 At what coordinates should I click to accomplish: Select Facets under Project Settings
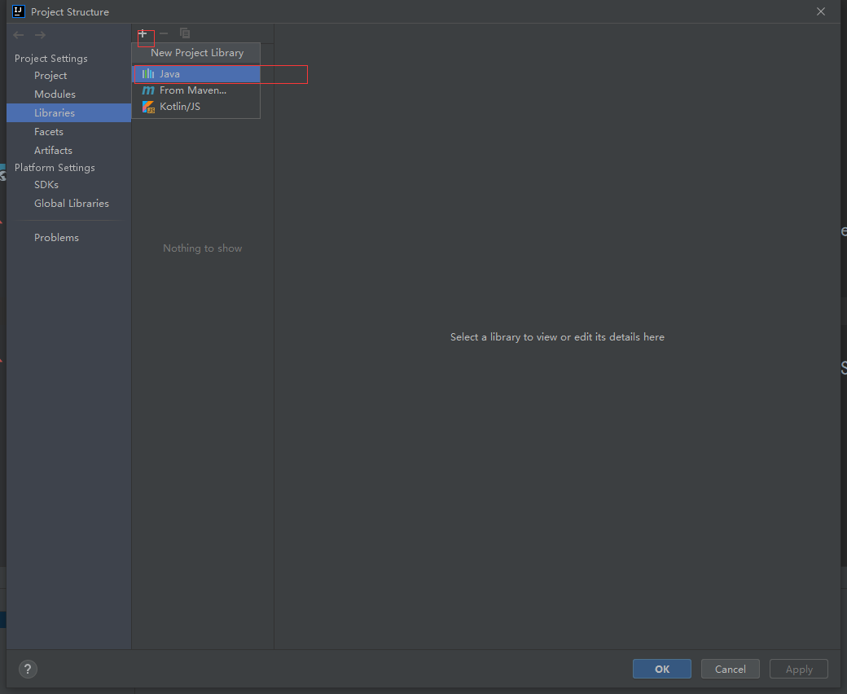tap(49, 131)
